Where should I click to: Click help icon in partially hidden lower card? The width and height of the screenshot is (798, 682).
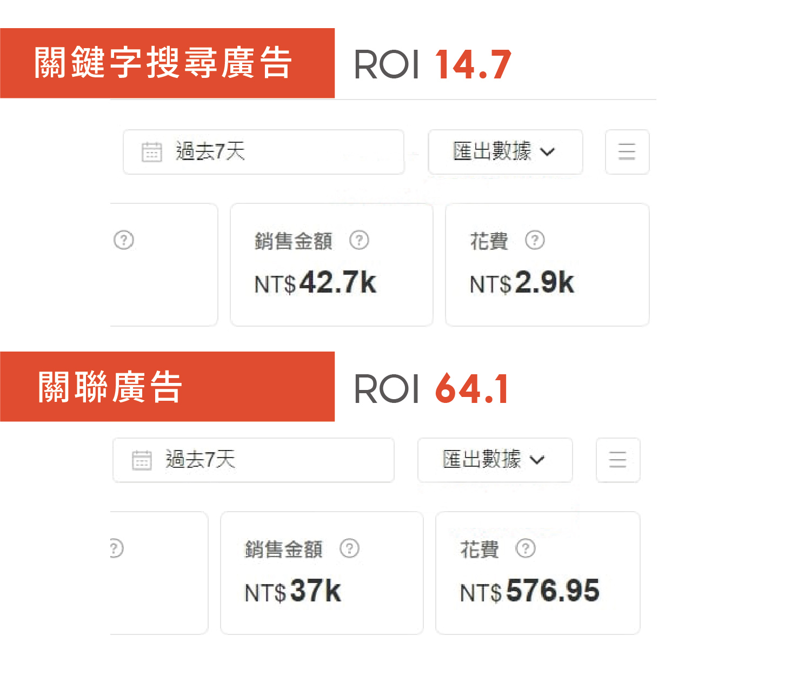pyautogui.click(x=116, y=548)
